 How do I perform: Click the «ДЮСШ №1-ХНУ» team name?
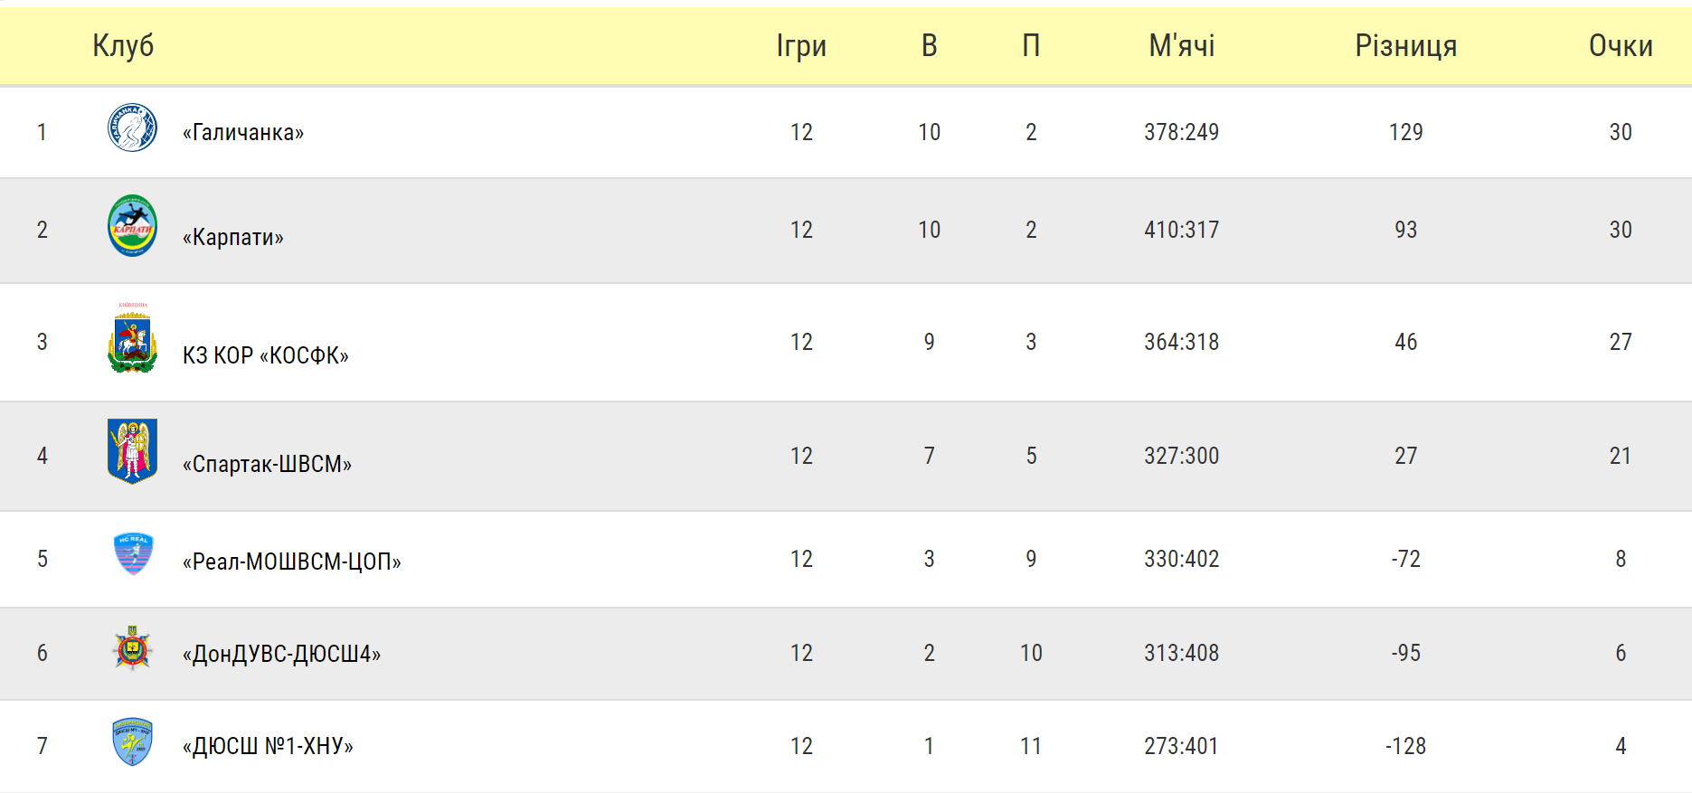[x=268, y=746]
